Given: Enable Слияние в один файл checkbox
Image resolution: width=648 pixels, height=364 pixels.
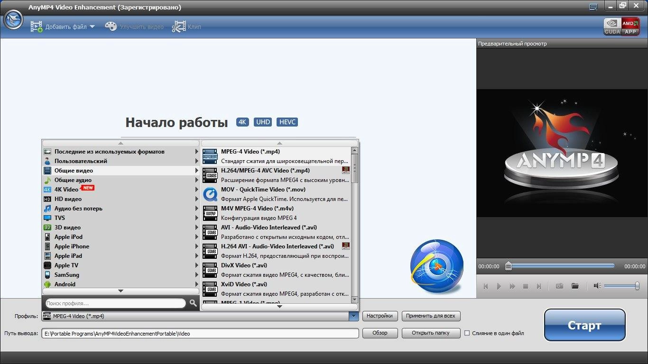Looking at the screenshot, I should pyautogui.click(x=467, y=333).
